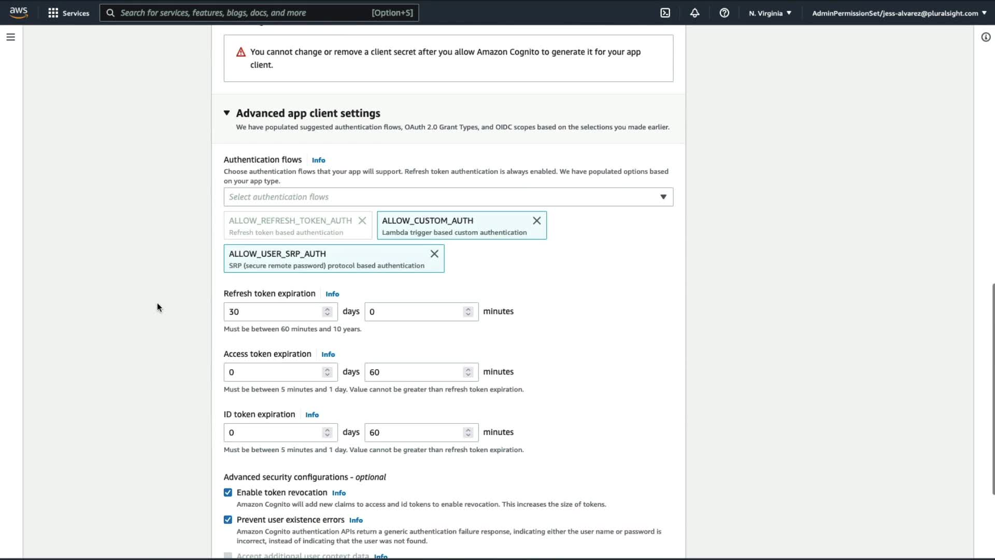Open the Services grid menu
This screenshot has height=560, width=995.
[x=68, y=13]
